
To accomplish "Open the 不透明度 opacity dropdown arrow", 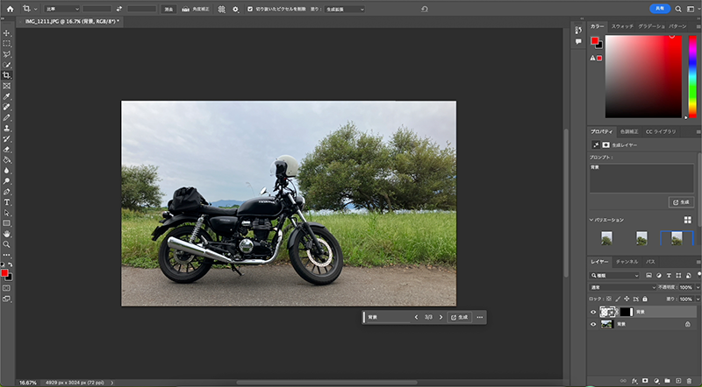I will pos(697,287).
